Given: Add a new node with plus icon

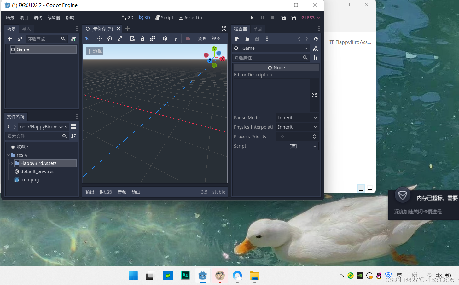Looking at the screenshot, I should [10, 39].
